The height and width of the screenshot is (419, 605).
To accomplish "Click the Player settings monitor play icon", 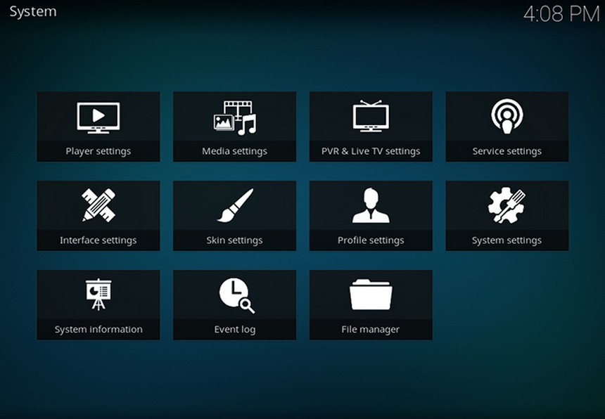I will point(98,118).
